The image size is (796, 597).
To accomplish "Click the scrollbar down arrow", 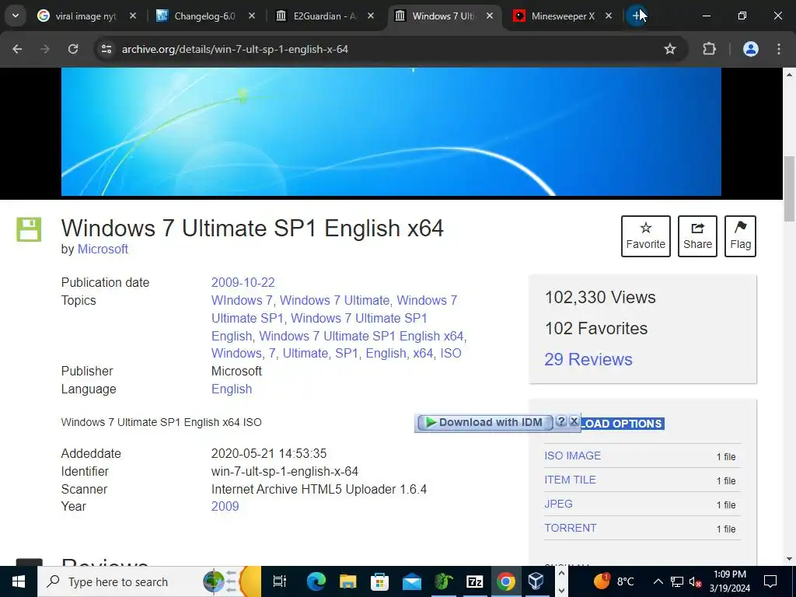I will click(x=789, y=559).
